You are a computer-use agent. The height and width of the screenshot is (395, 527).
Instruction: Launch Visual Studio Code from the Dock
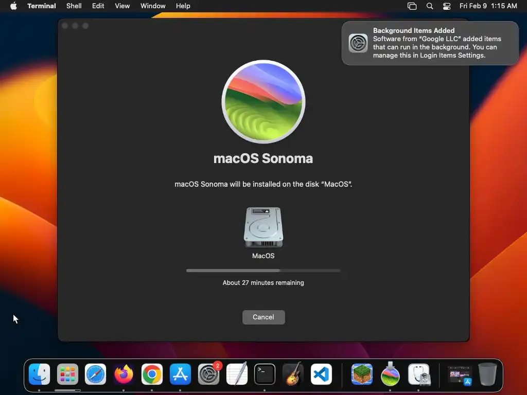pyautogui.click(x=321, y=374)
